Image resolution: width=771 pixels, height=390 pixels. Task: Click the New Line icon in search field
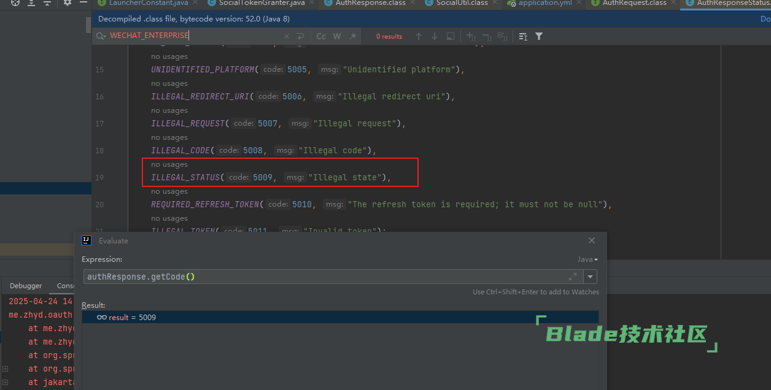point(300,36)
